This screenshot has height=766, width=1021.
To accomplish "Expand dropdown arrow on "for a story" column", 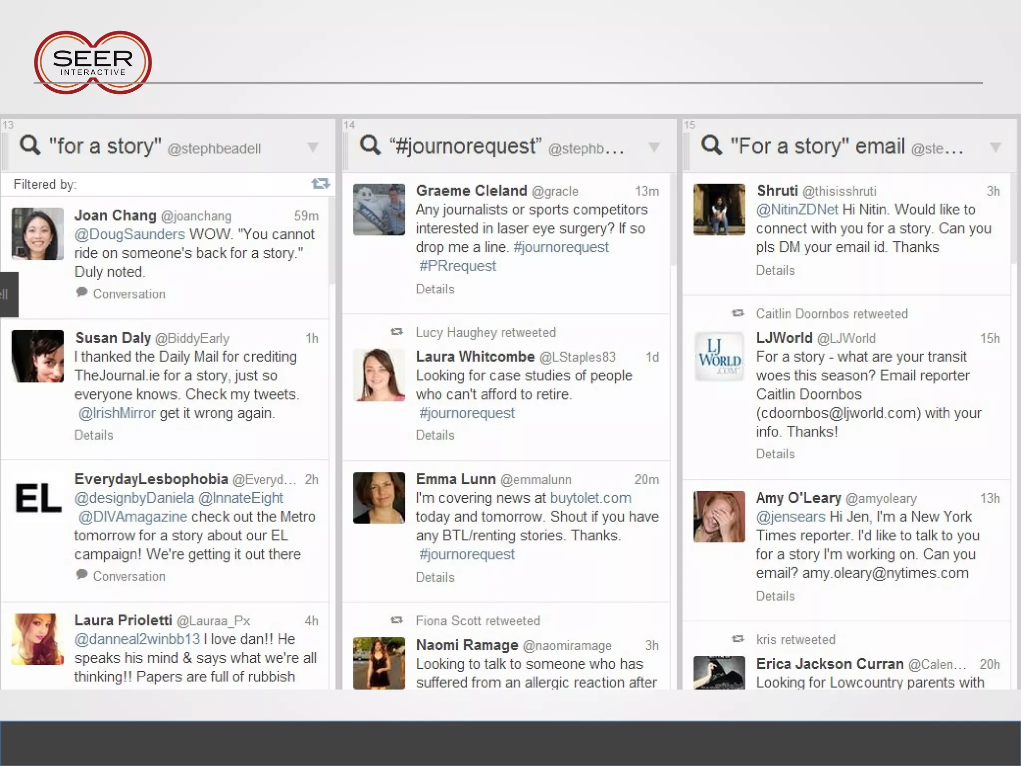I will [313, 148].
